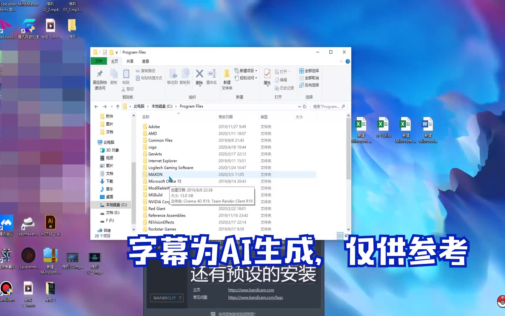This screenshot has width=505, height=316.
Task: Open the 新建项目 dropdown arrow
Action: [x=255, y=71]
